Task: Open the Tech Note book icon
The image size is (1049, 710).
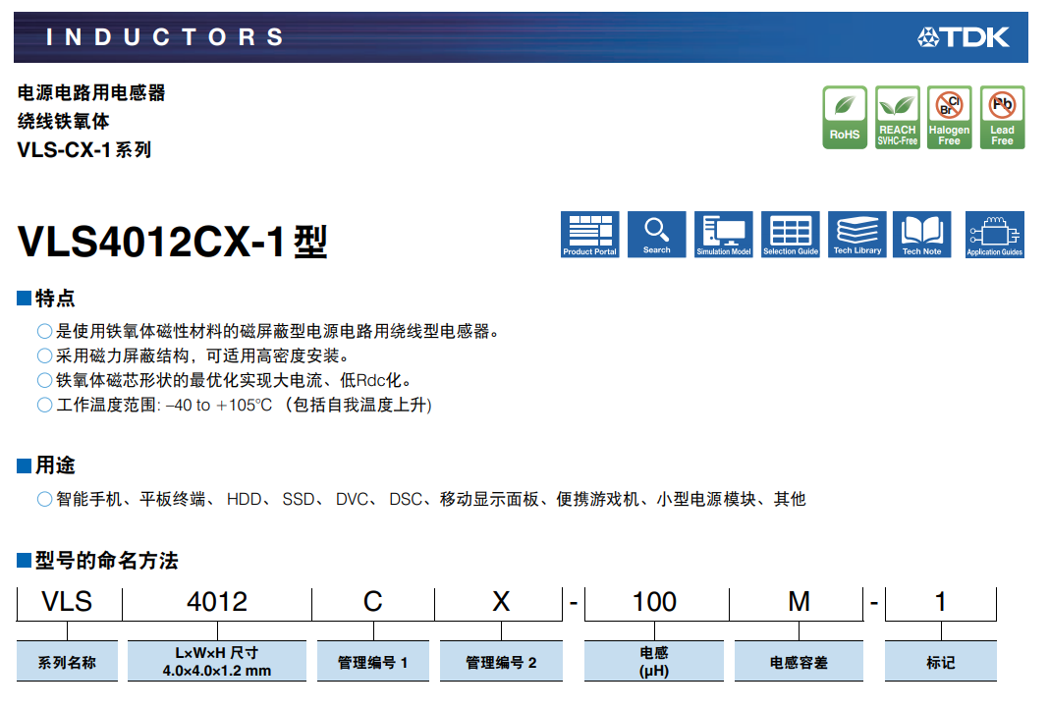Action: tap(922, 235)
